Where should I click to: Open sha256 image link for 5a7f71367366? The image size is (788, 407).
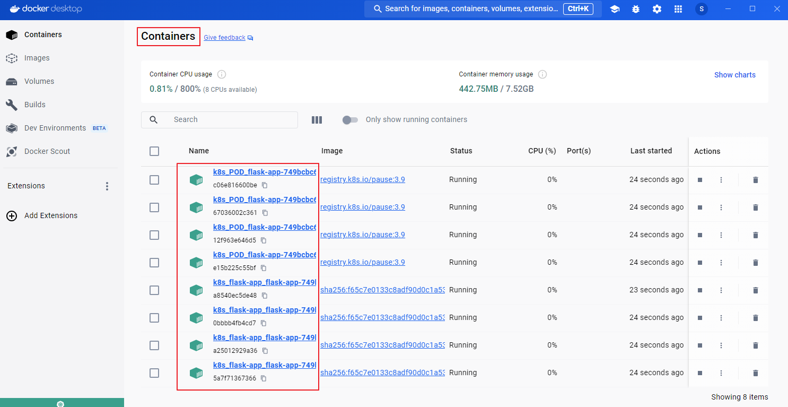(x=383, y=373)
